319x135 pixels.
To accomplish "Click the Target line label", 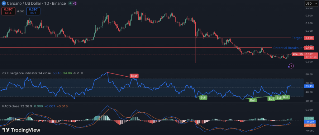I will (296, 38).
